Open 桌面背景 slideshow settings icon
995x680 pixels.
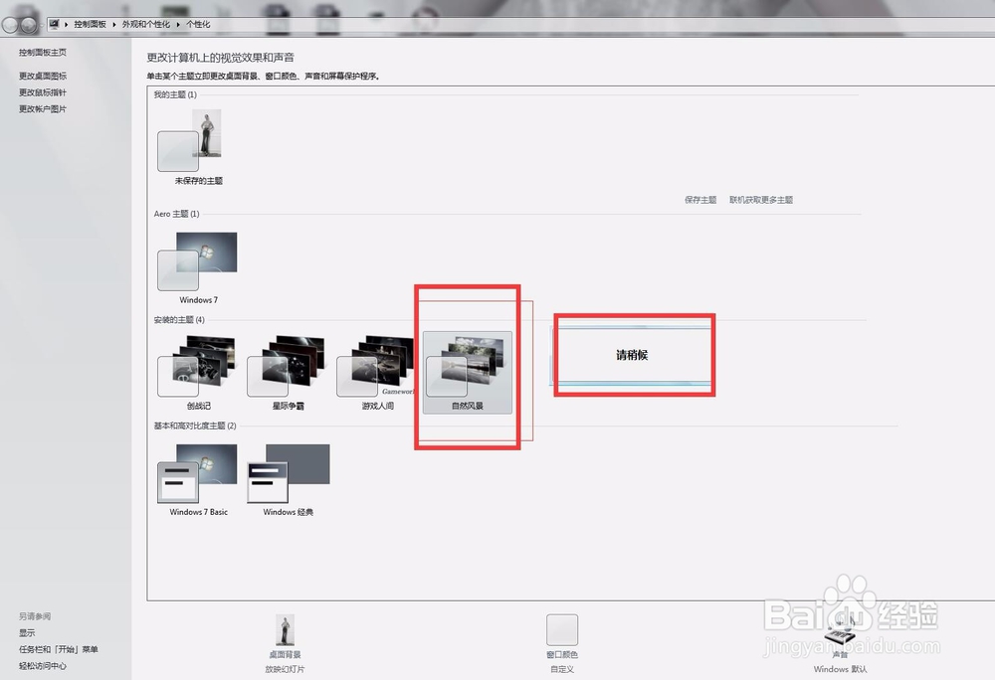(x=285, y=629)
